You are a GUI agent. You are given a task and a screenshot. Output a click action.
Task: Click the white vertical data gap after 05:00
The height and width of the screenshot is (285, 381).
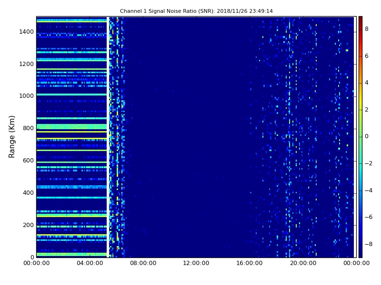pos(108,137)
